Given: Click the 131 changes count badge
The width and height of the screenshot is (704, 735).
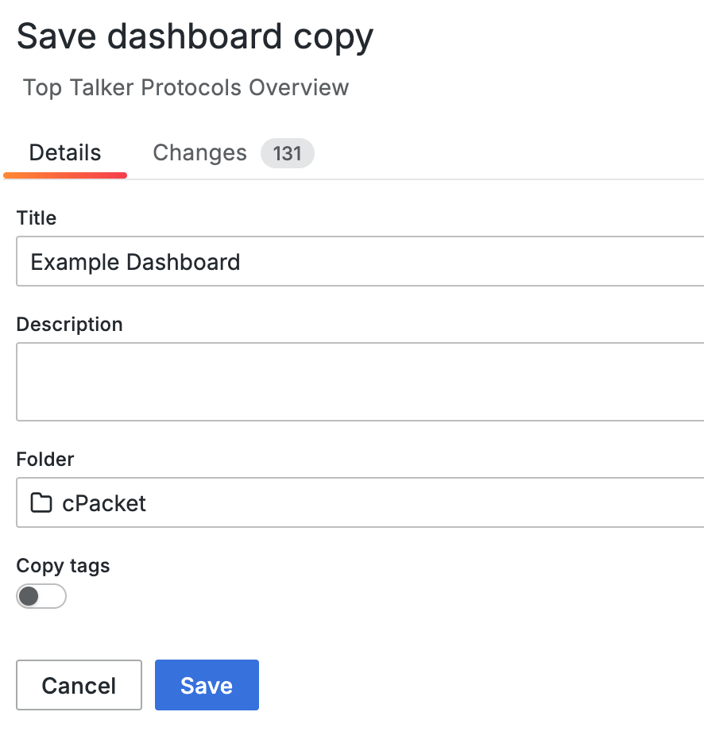Looking at the screenshot, I should click(287, 153).
